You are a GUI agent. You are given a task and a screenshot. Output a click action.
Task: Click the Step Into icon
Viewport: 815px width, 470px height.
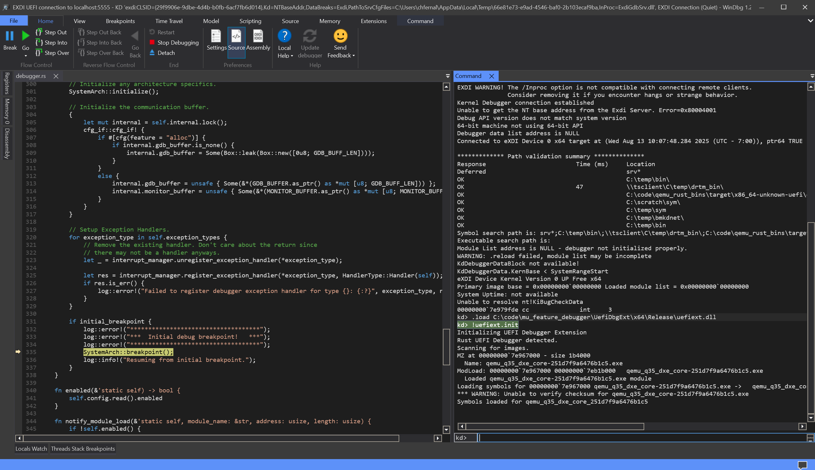[39, 43]
